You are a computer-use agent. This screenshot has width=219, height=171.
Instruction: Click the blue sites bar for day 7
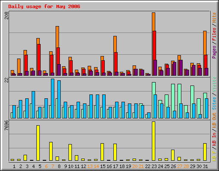click(53, 98)
